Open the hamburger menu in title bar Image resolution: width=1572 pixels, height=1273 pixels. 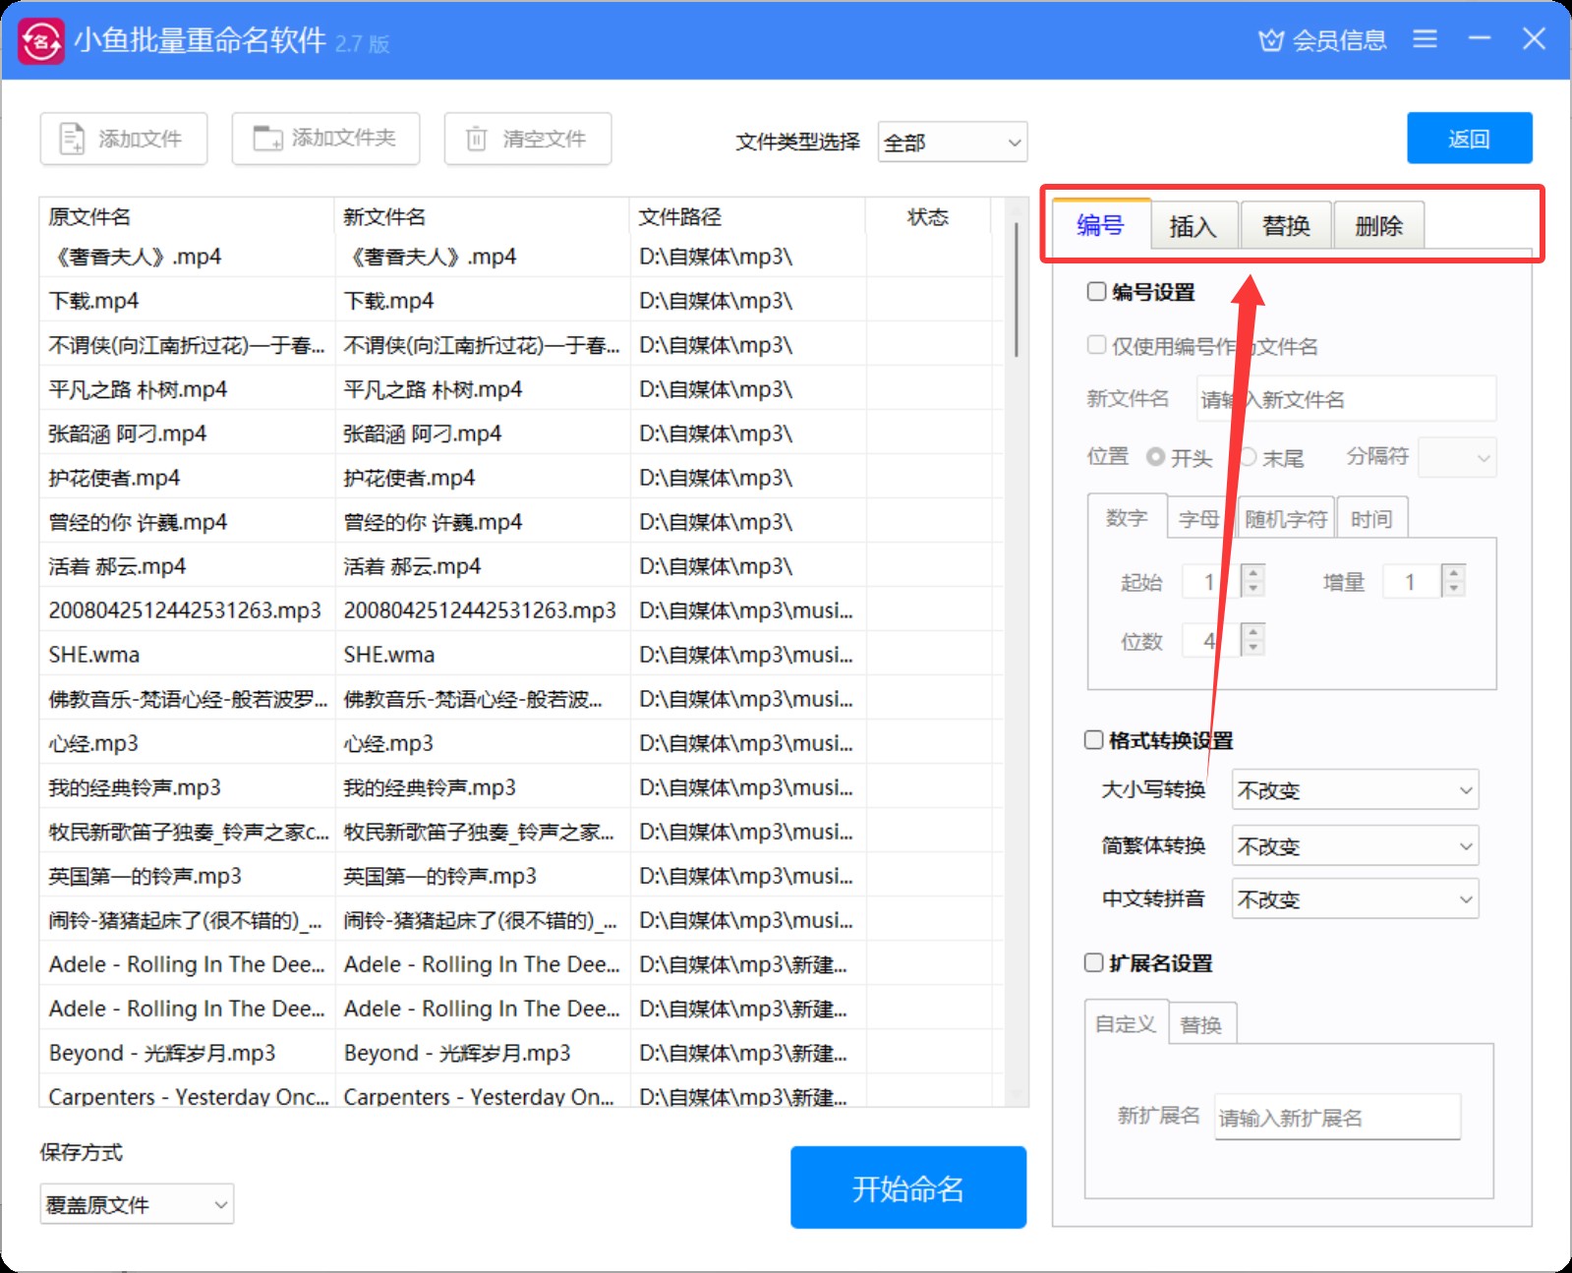click(1425, 39)
